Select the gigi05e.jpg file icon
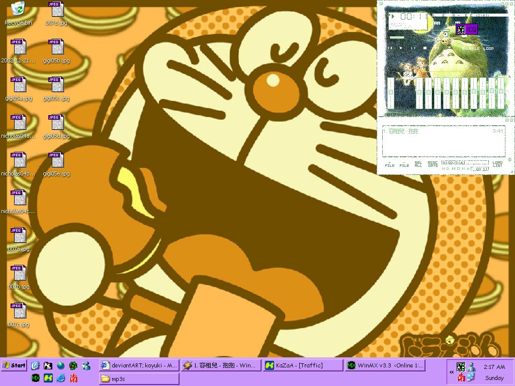The height and width of the screenshot is (386, 515). (x=56, y=164)
